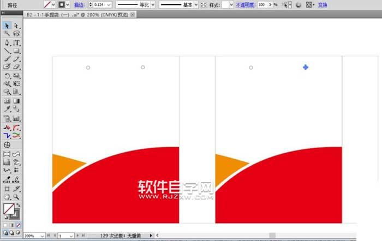Image resolution: width=382 pixels, height=241 pixels.
Task: Open the 基本 brush definition dropdown
Action: (196, 4)
